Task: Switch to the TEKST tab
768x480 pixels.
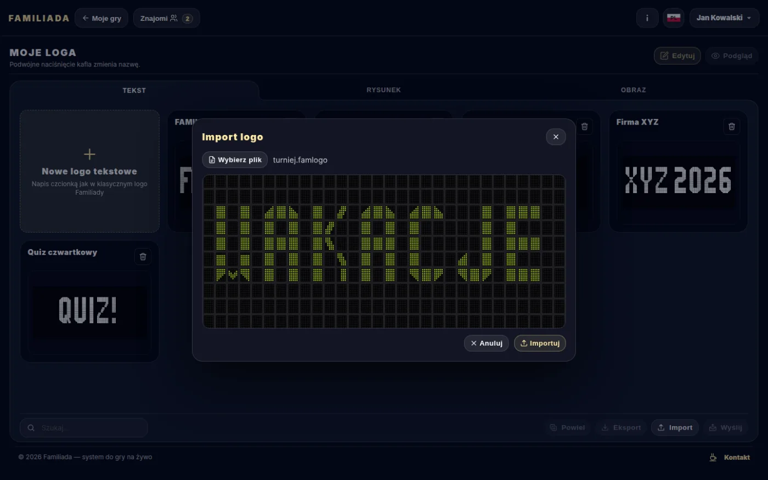Action: tap(134, 91)
